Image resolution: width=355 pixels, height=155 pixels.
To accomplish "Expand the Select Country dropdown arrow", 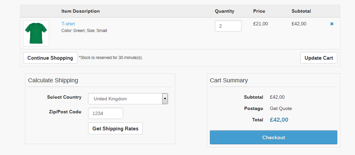I will click(165, 99).
